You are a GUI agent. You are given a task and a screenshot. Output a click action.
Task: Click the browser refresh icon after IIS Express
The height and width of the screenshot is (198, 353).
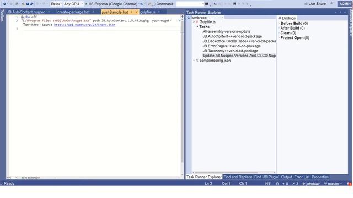point(142,4)
